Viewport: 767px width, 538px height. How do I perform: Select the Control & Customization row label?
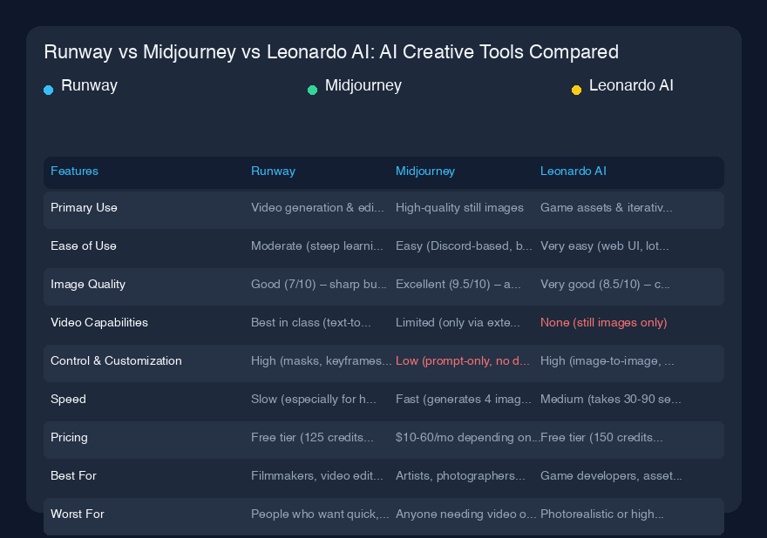tap(117, 360)
